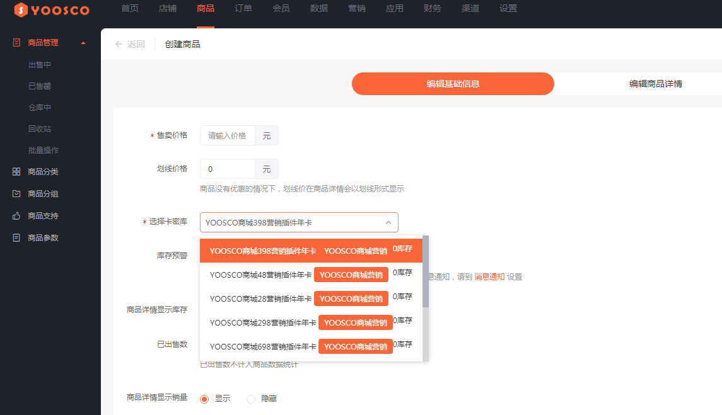
Task: Open the 营销 top menu
Action: tap(357, 8)
